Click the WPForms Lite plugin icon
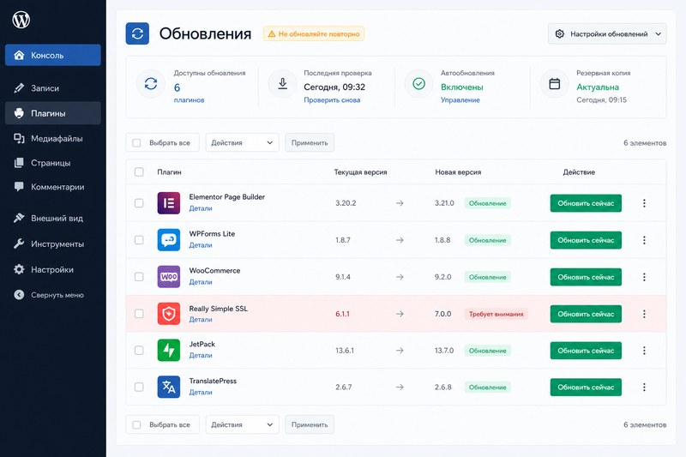686x457 pixels. [x=168, y=240]
